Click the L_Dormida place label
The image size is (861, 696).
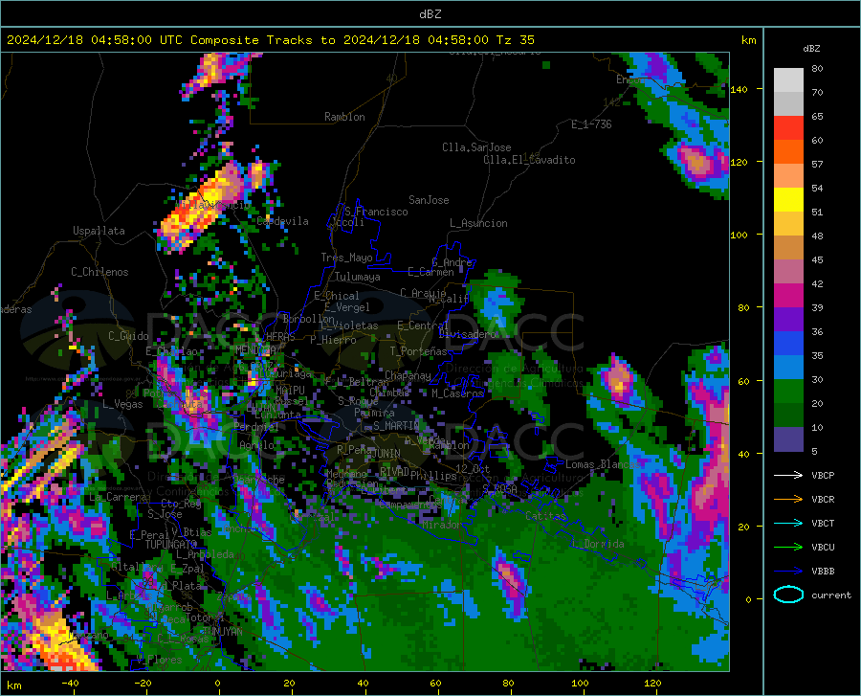pyautogui.click(x=597, y=544)
